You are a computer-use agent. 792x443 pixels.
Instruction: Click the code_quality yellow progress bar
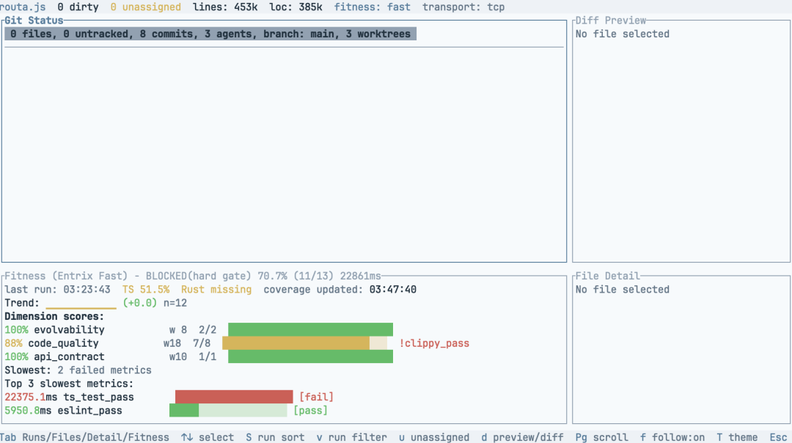click(296, 343)
